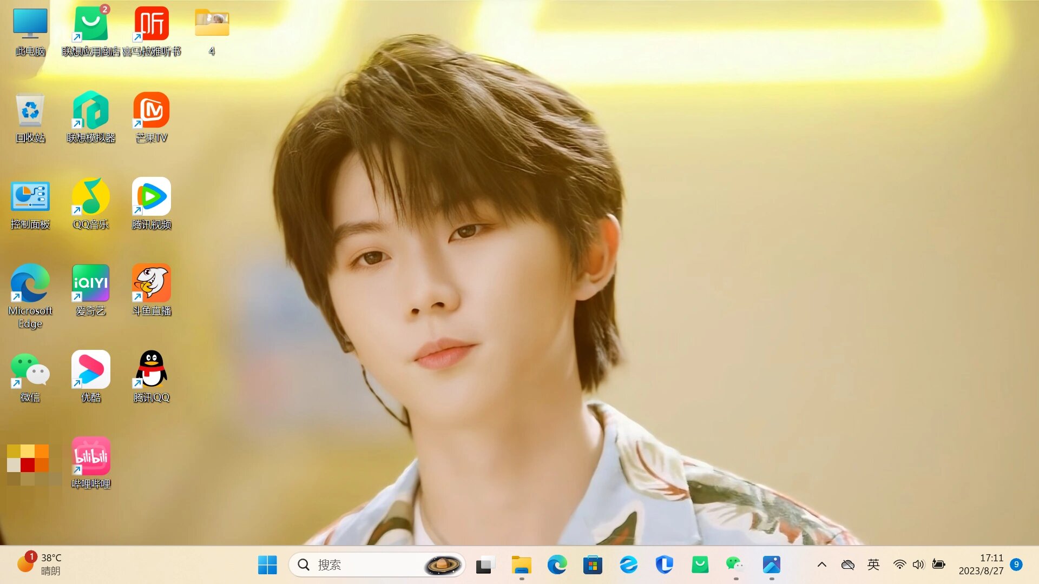This screenshot has width=1039, height=584.
Task: Switch the 英 input method indicator
Action: [873, 565]
